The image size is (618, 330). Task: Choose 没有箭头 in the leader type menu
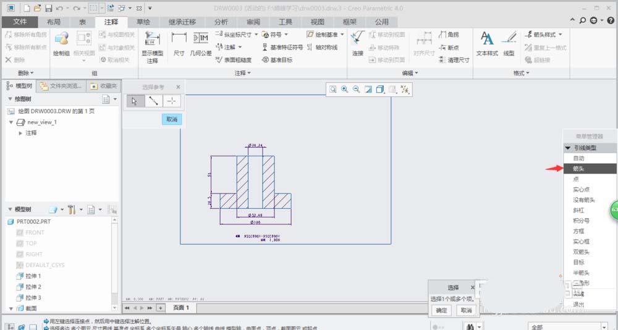[583, 200]
